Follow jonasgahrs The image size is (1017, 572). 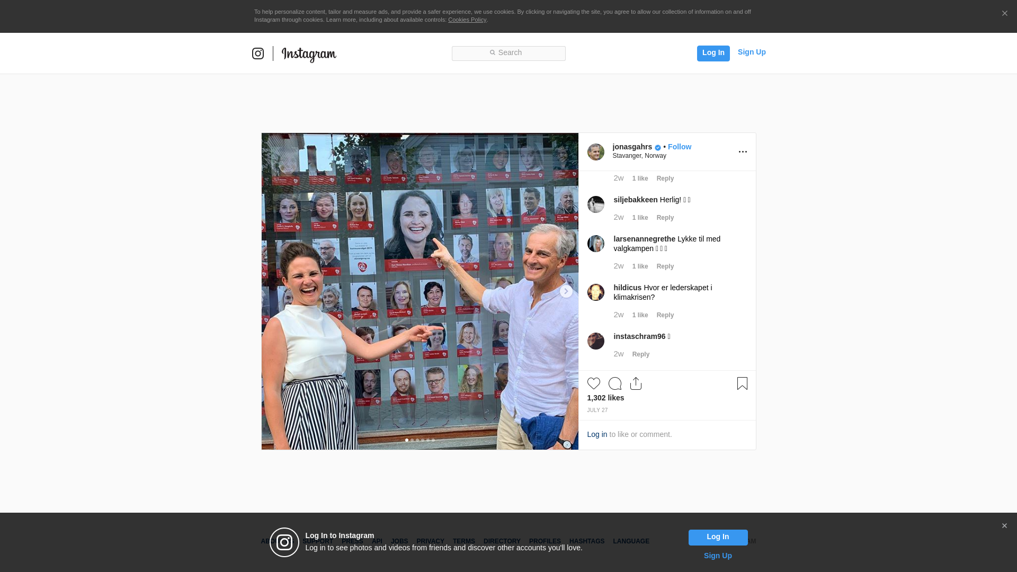[680, 147]
